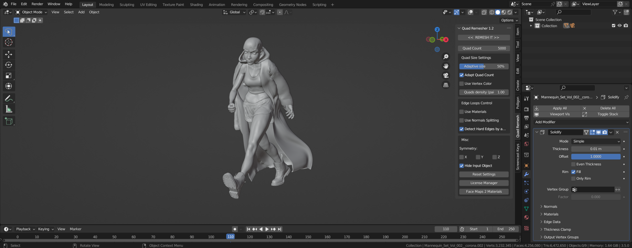Activate the Rotate tool
Viewport: 632px width, 248px height.
[9, 65]
